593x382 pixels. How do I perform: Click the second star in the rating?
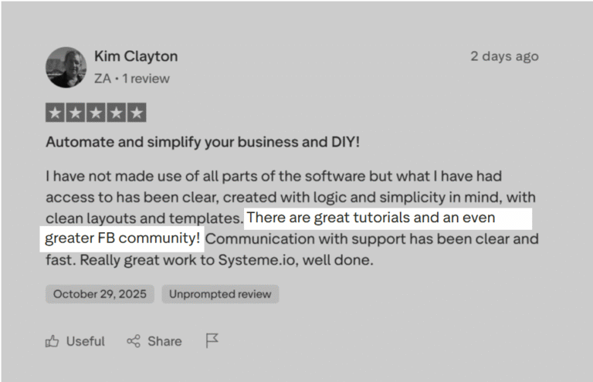click(76, 113)
